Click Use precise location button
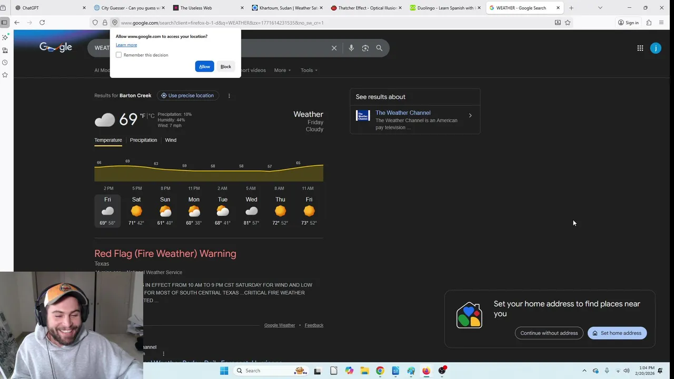The height and width of the screenshot is (379, 674). click(187, 95)
